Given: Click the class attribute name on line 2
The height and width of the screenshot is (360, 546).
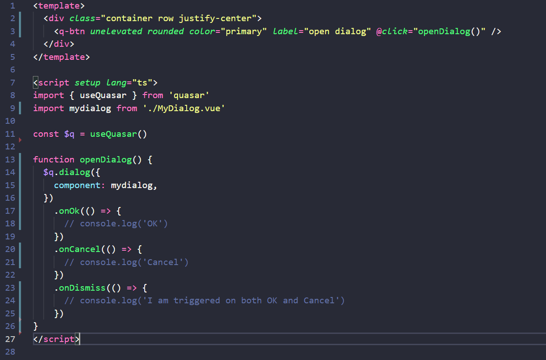Looking at the screenshot, I should click(83, 18).
